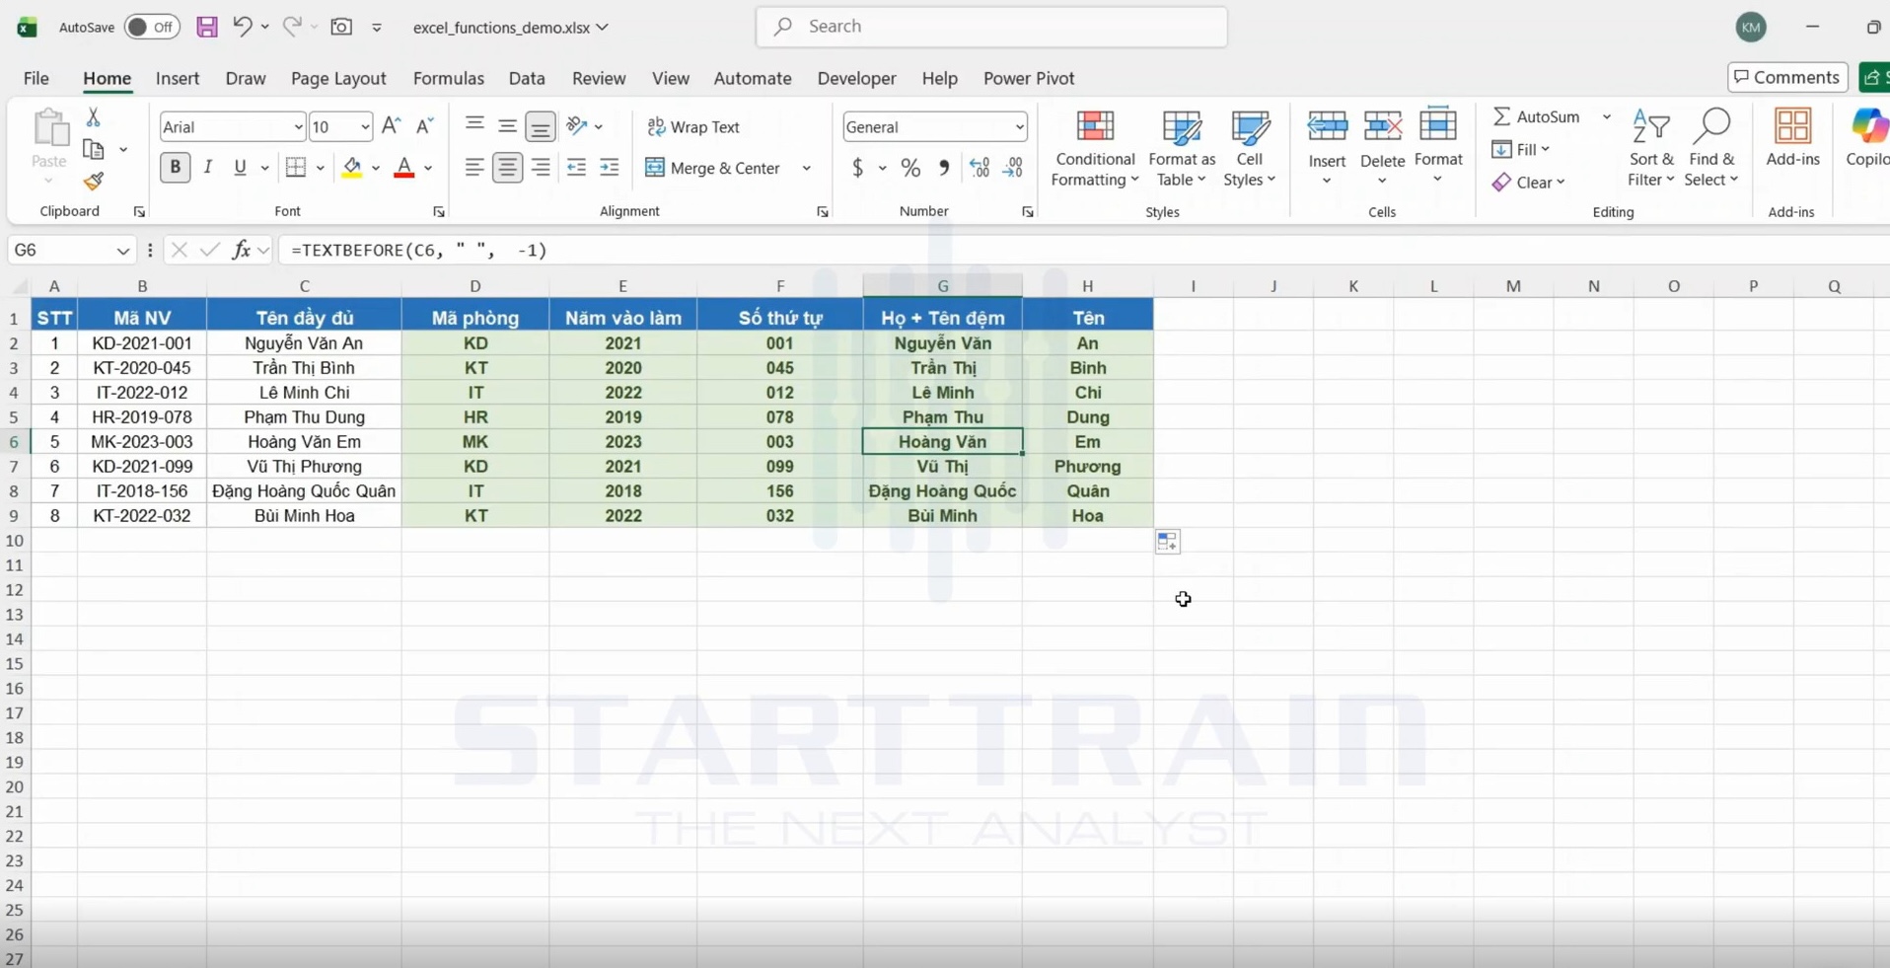The height and width of the screenshot is (968, 1890).
Task: Toggle Align Right alignment
Action: coord(541,168)
